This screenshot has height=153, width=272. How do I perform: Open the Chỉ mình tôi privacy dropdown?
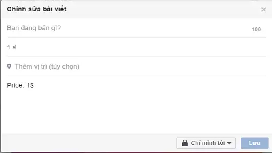point(206,143)
